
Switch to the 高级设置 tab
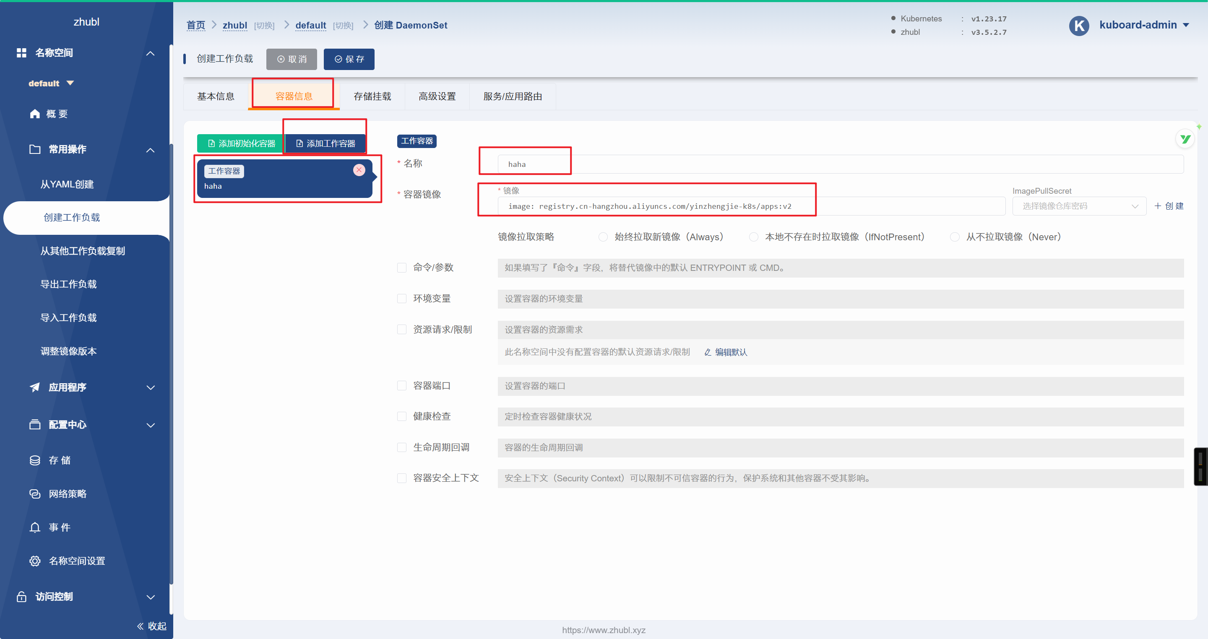(x=437, y=96)
